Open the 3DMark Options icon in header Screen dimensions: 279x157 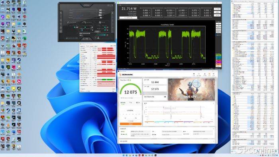point(213,74)
